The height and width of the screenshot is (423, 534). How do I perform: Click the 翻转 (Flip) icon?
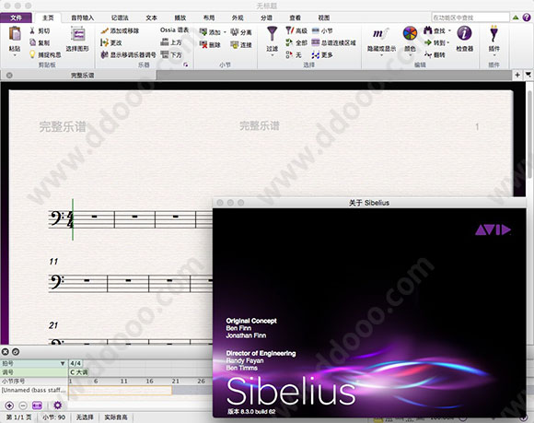428,54
